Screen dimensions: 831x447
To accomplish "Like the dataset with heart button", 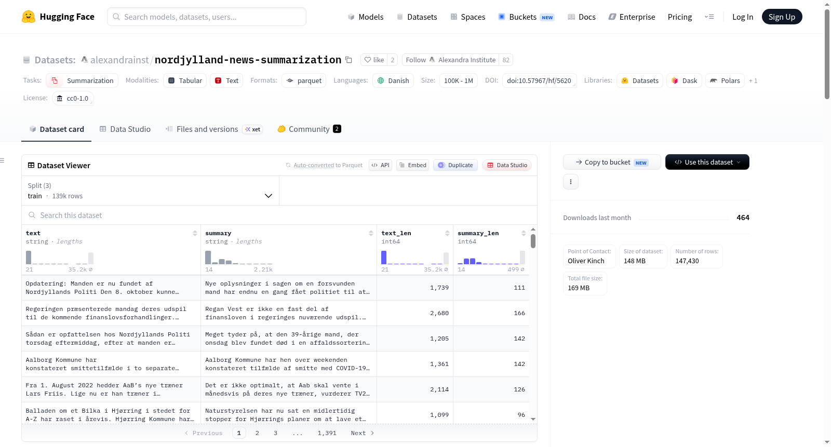I will pyautogui.click(x=374, y=60).
